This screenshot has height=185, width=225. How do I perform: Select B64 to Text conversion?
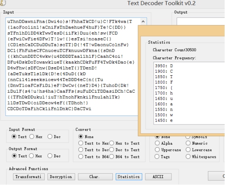click(x=124, y=157)
